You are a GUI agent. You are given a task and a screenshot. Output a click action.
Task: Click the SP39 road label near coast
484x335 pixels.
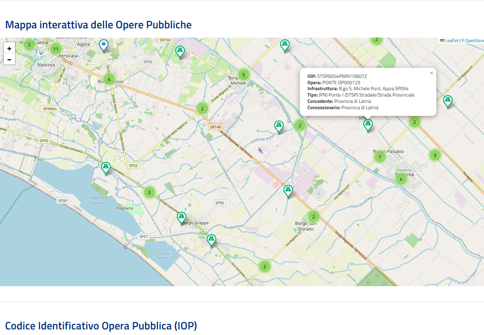coord(63,200)
